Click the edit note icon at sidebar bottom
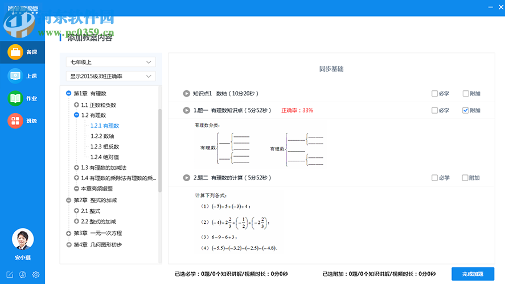This screenshot has height=284, width=505. coord(10,275)
